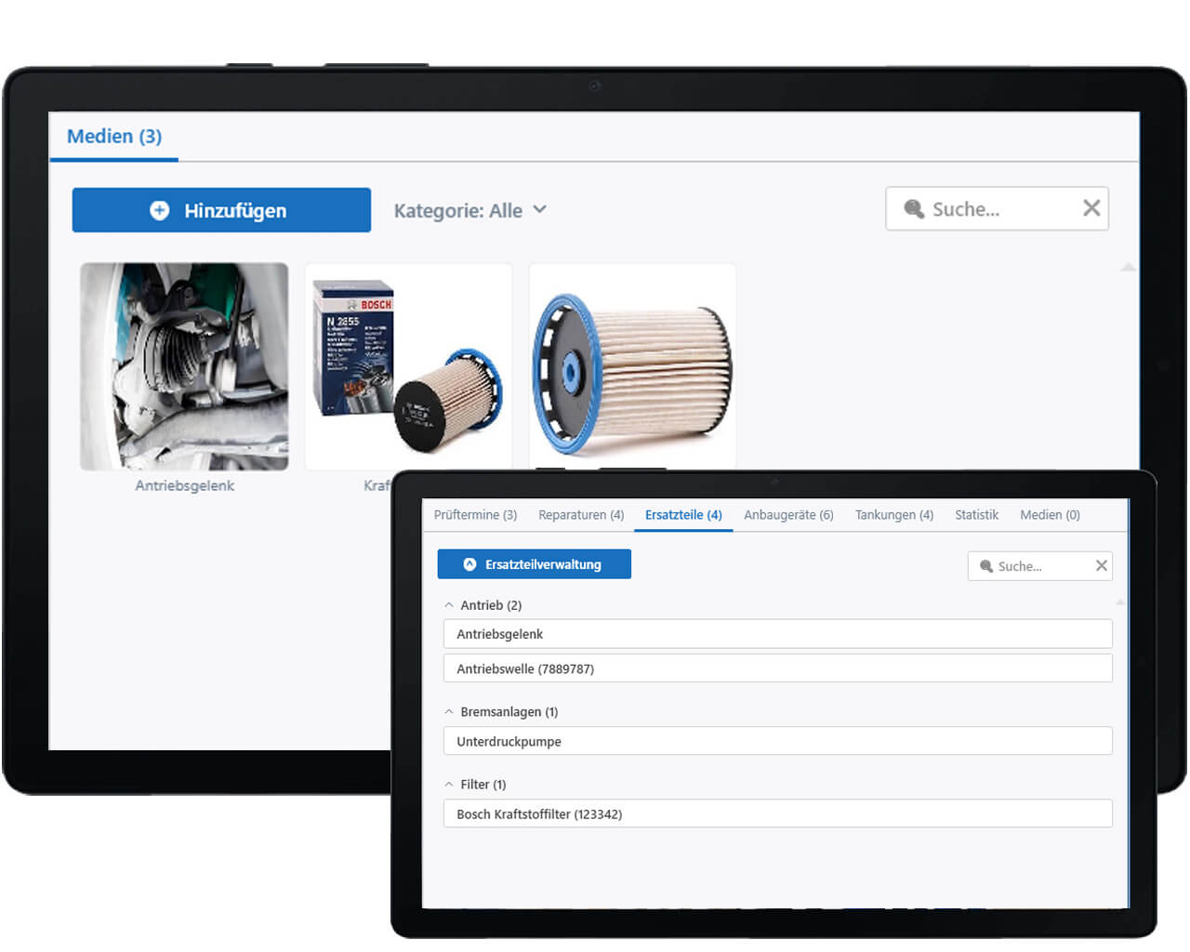Screen dimensions: 1190x952
Task: Switch to the Reparaturen (4) tab
Action: pos(581,515)
